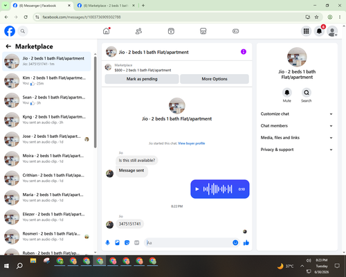Search in conversation icon
Screen dimensions: 346x277
(307, 93)
